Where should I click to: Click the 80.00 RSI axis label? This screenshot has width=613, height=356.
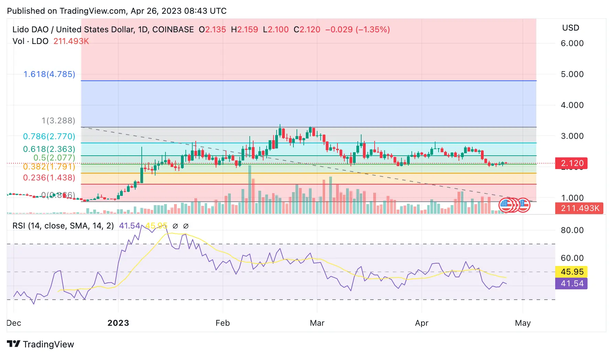click(x=572, y=230)
